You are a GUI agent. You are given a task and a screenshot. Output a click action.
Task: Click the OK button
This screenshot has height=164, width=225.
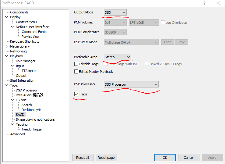tap(165, 158)
